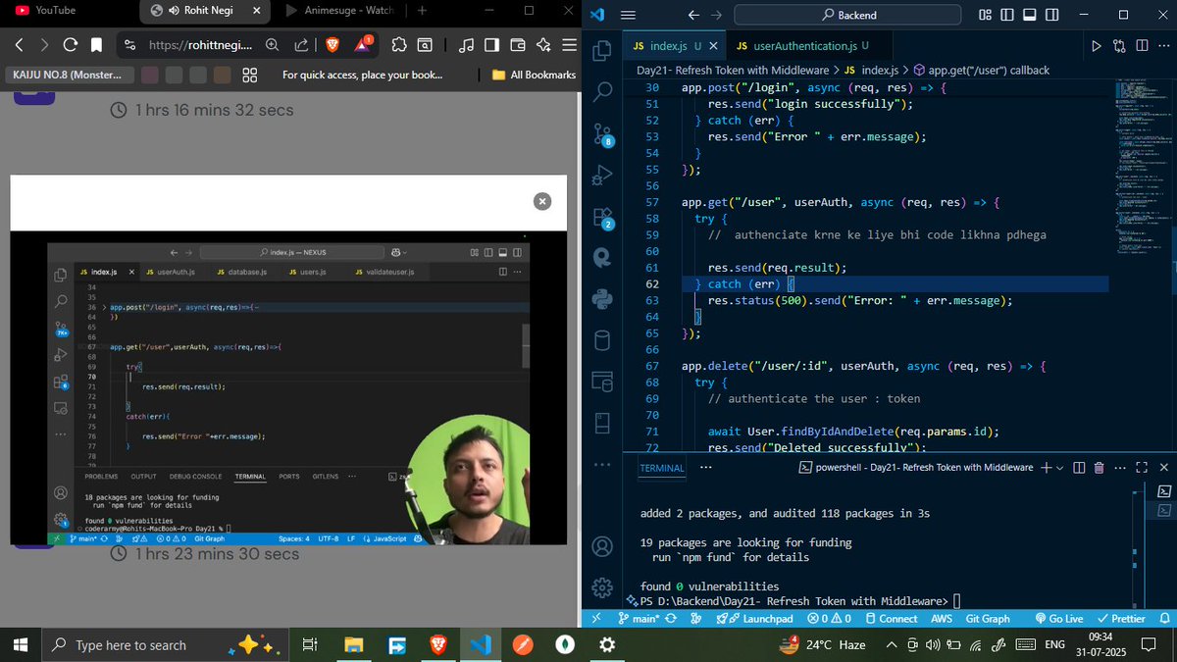Reload the page in Brave
This screenshot has width=1177, height=662.
coord(71,45)
